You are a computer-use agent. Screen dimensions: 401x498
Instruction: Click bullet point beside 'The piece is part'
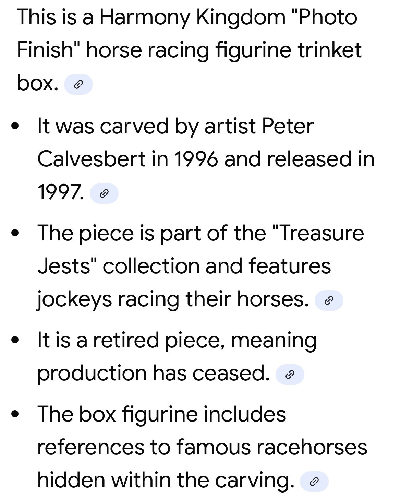pyautogui.click(x=14, y=233)
